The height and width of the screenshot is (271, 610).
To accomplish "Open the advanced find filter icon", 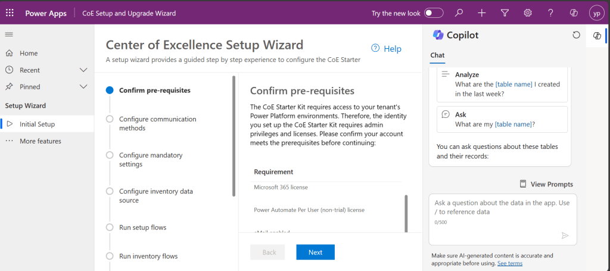I will [x=505, y=13].
